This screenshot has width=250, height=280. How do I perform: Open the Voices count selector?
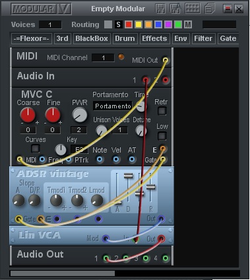pyautogui.click(x=50, y=24)
